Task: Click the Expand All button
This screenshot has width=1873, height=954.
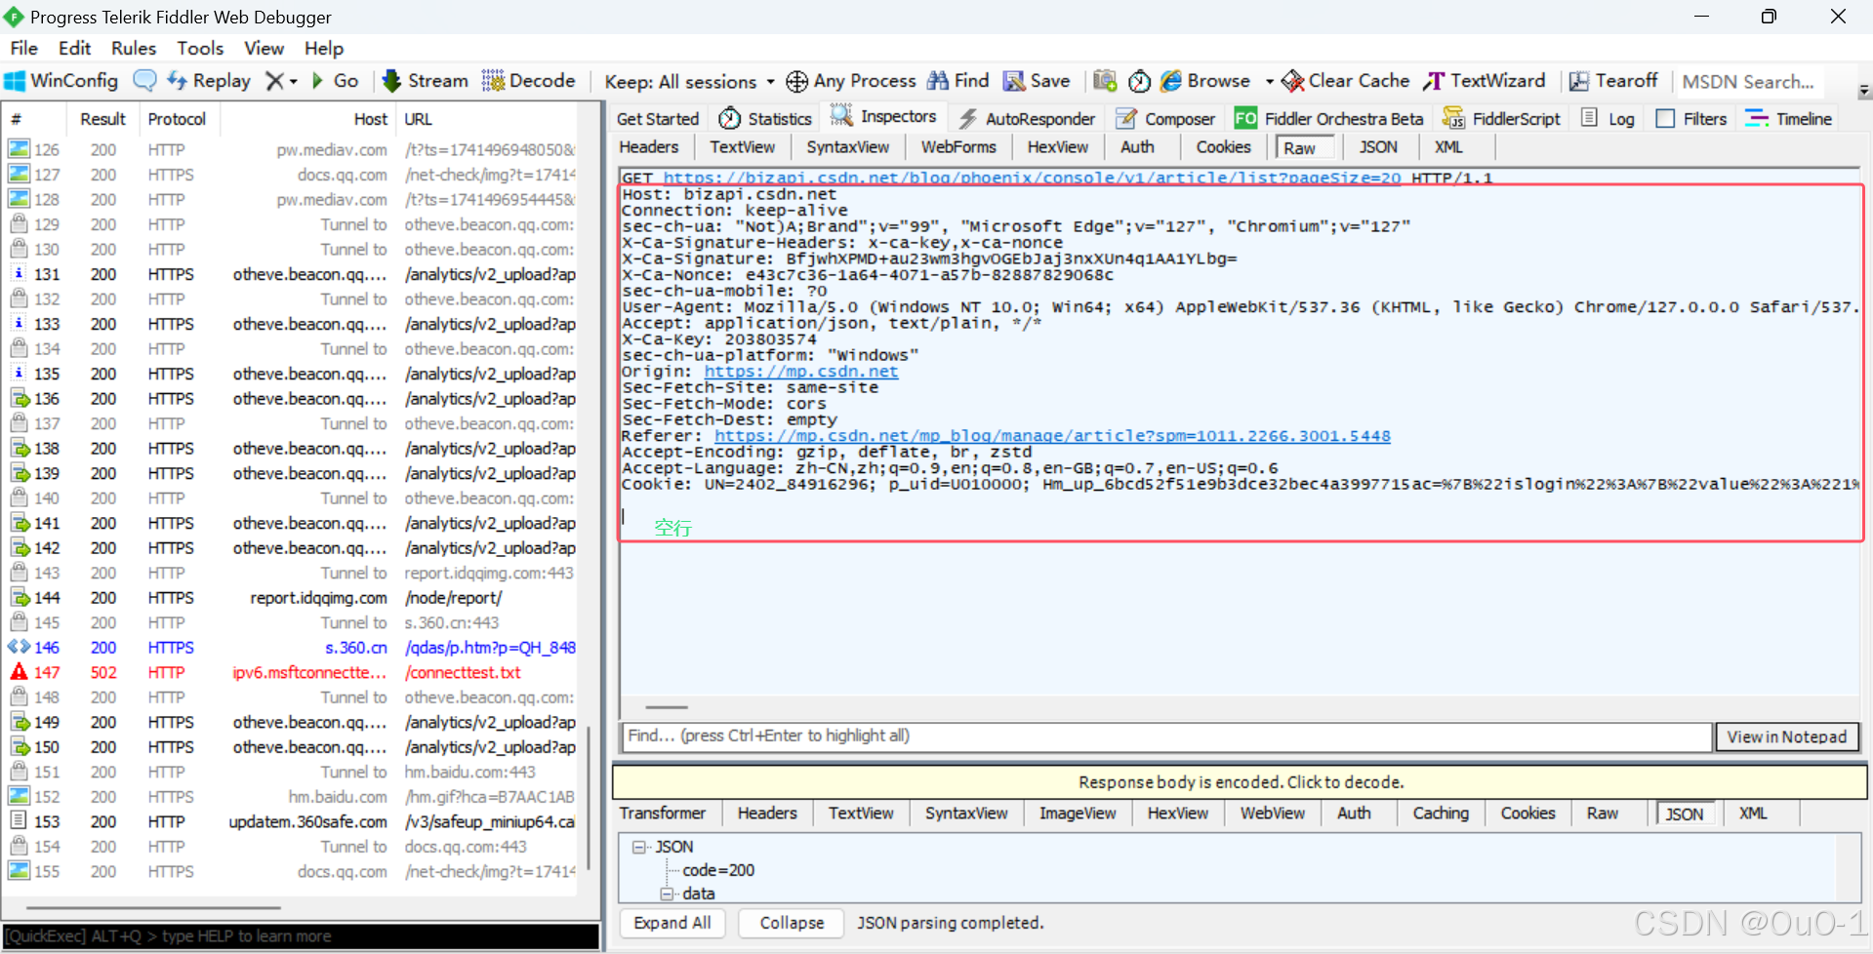Action: coord(672,923)
